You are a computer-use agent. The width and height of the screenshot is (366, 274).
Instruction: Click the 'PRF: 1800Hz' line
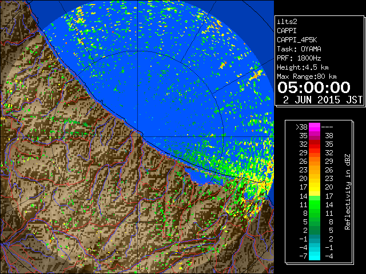click(x=299, y=58)
